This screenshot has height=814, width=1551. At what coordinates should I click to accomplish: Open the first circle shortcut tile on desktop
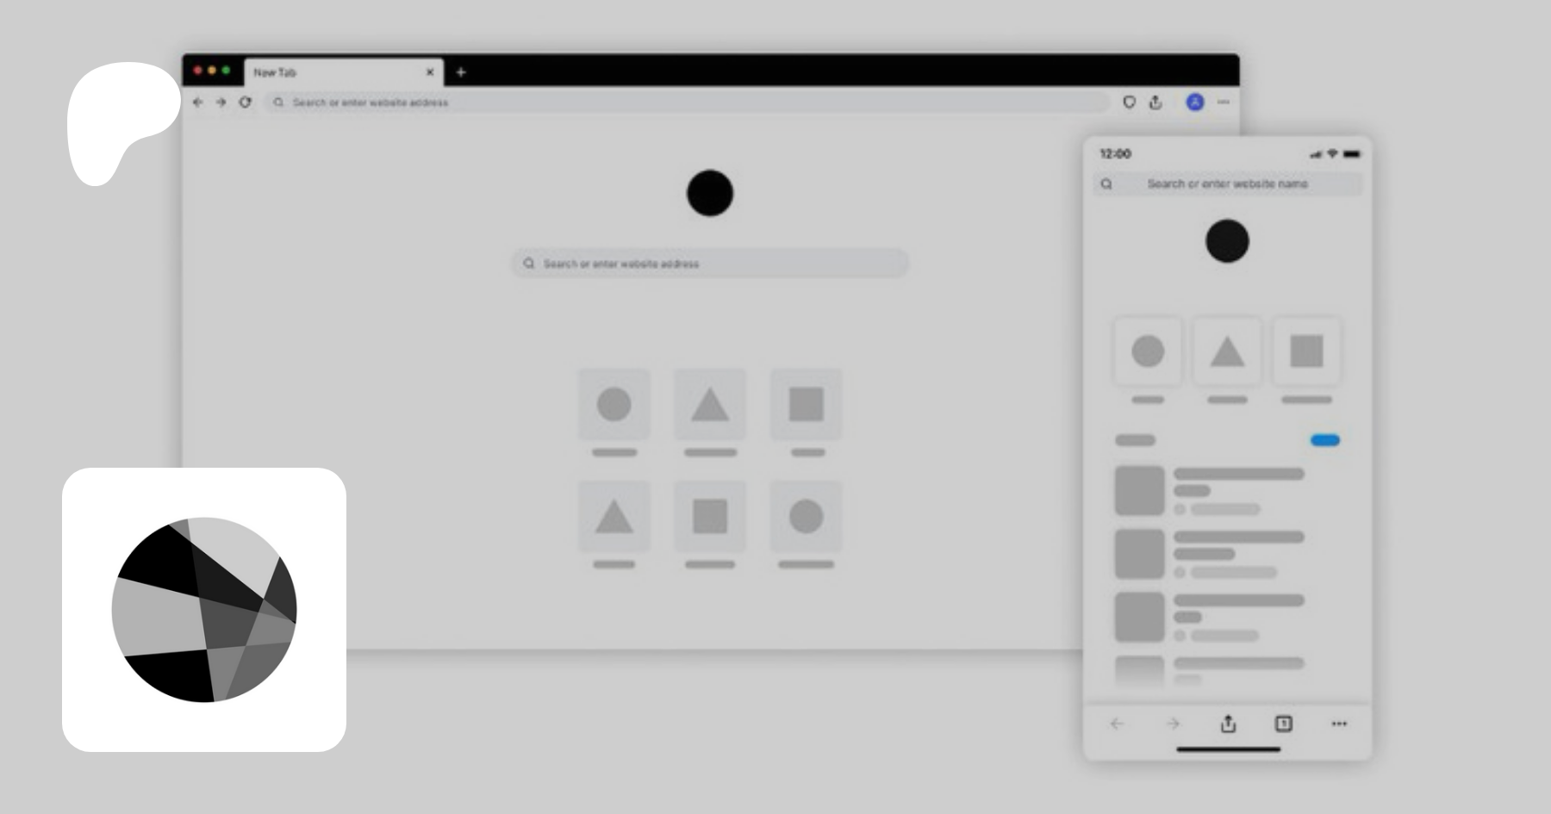614,404
